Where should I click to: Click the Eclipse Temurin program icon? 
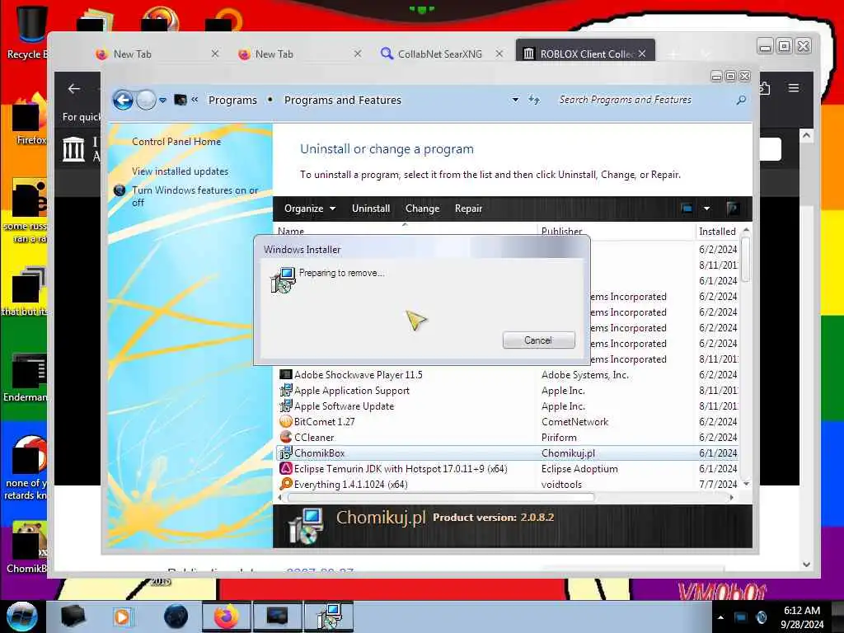286,468
